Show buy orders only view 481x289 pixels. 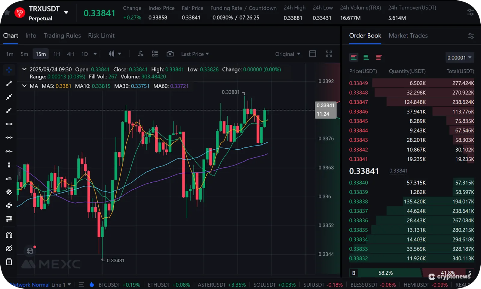[x=366, y=57]
